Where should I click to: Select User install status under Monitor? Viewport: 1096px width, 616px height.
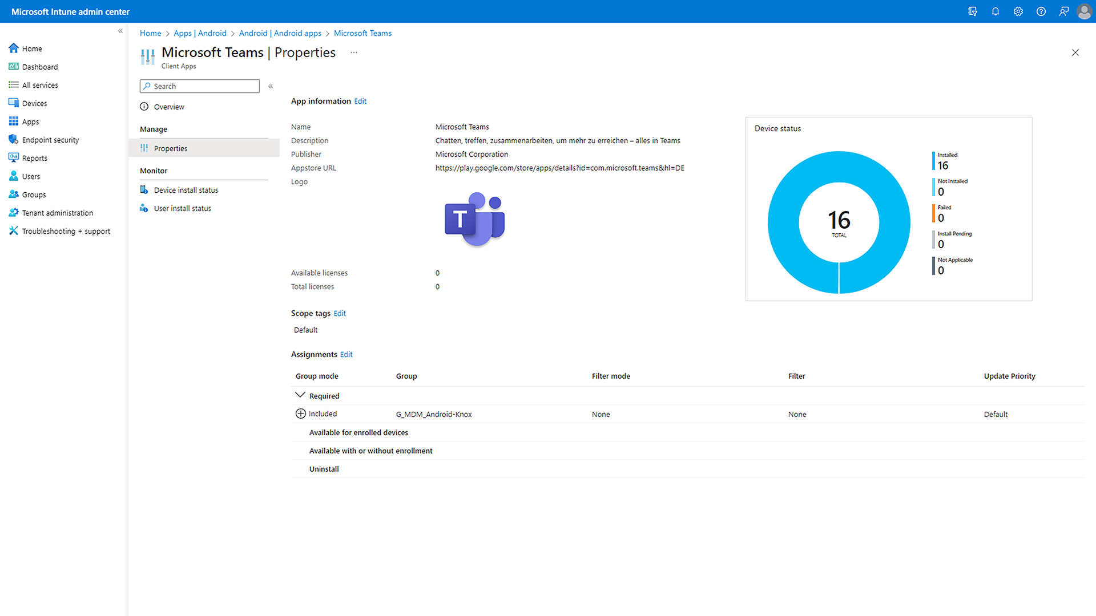182,208
